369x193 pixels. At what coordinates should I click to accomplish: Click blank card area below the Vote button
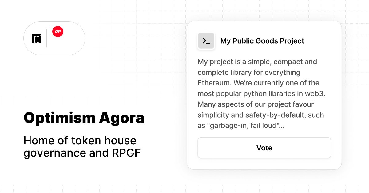pyautogui.click(x=264, y=164)
